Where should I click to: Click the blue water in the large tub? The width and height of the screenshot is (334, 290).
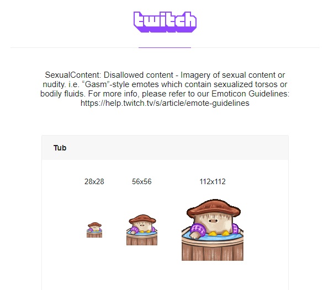[213, 237]
